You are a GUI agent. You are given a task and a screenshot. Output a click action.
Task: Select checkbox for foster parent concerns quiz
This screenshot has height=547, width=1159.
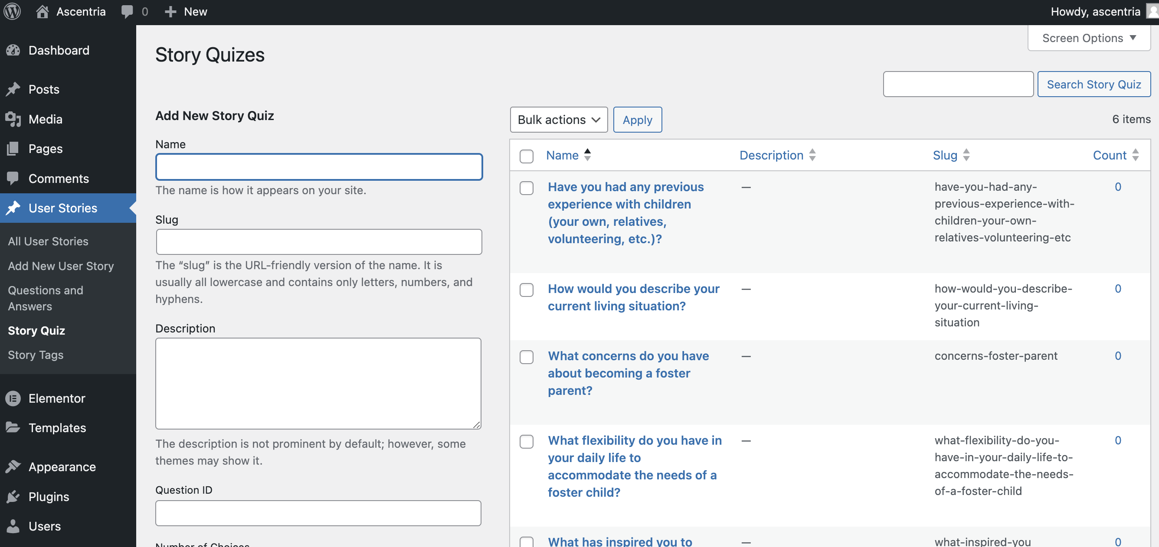(527, 357)
